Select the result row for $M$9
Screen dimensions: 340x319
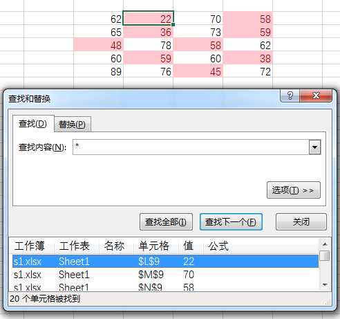pos(165,275)
